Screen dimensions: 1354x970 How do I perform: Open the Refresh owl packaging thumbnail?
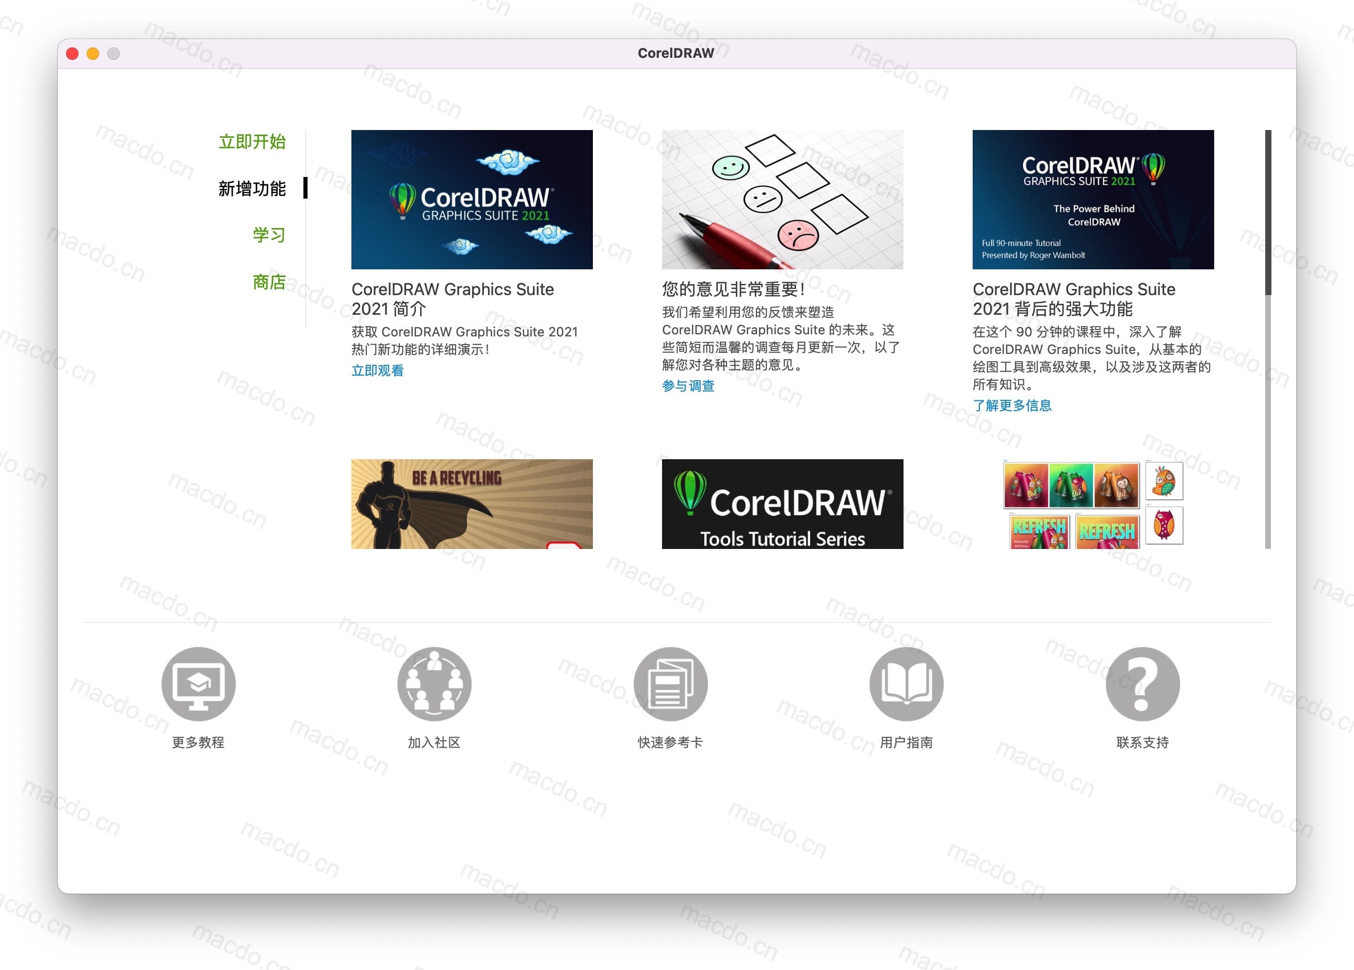[1092, 504]
